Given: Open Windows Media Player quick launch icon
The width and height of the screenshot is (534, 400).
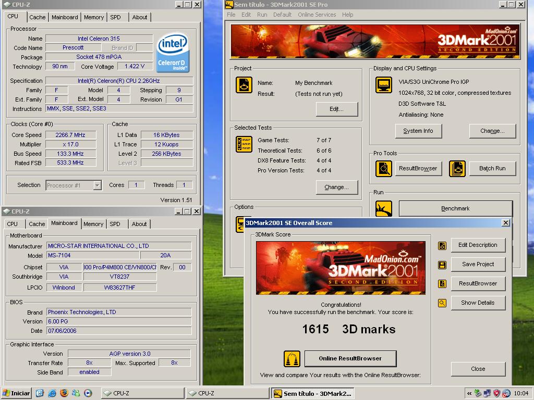Looking at the screenshot, I should pyautogui.click(x=88, y=393).
